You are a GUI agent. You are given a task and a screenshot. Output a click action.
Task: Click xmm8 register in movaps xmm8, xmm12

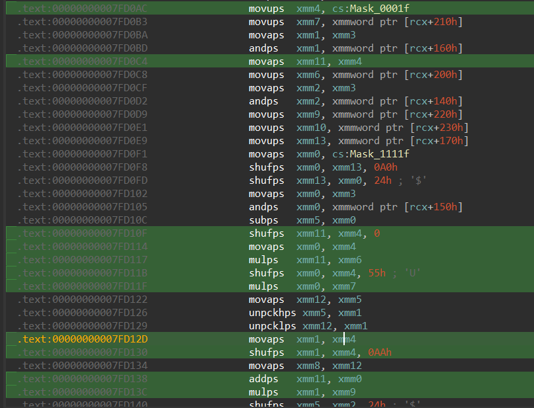[308, 366]
